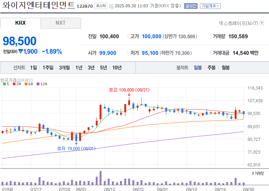The height and width of the screenshot is (191, 269).
Task: Click the 넥스트레이드(NXT) label
Action: point(239,23)
